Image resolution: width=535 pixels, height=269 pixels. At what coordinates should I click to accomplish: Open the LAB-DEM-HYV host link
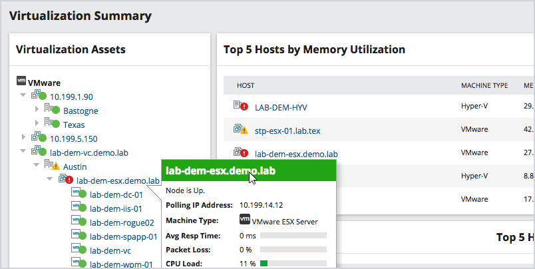coord(281,107)
